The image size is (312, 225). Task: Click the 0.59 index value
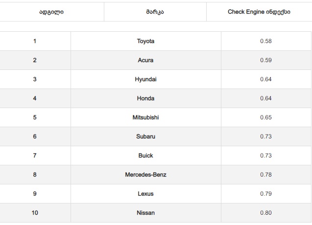pos(265,60)
